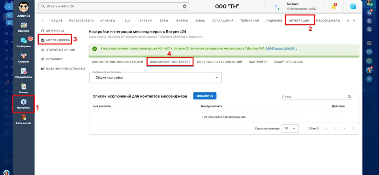This screenshot has height=175, width=379.
Task: Open the Смарт-процессы tab
Action: click(289, 62)
